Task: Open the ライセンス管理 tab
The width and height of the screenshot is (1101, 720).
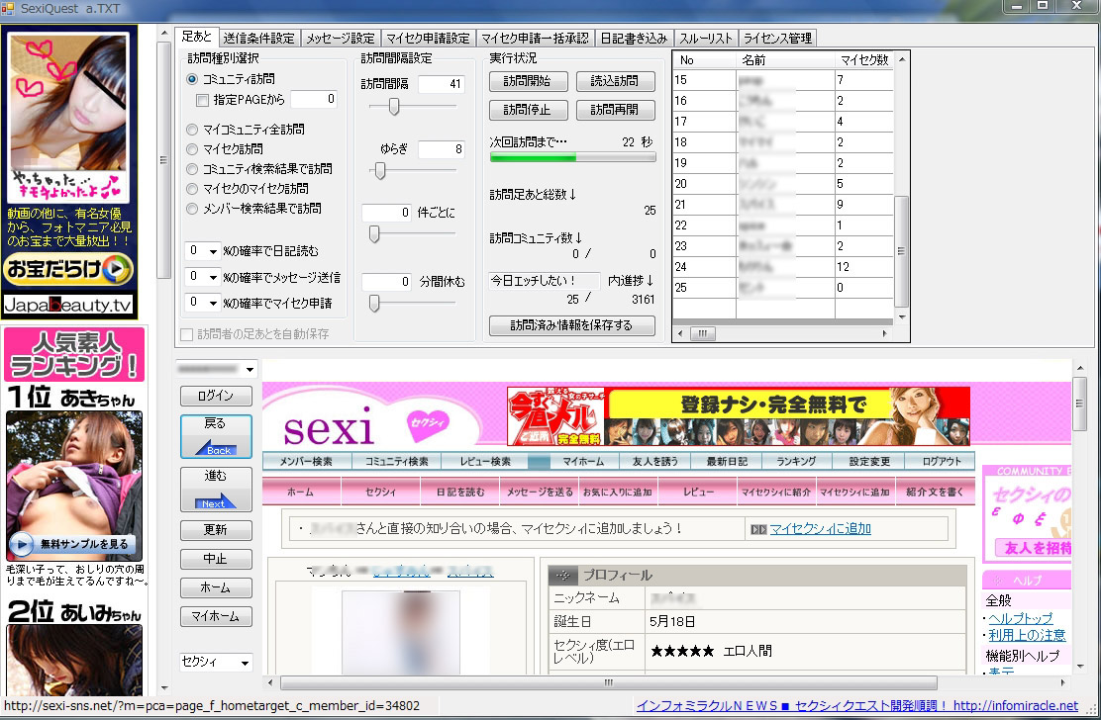Action: [x=777, y=38]
